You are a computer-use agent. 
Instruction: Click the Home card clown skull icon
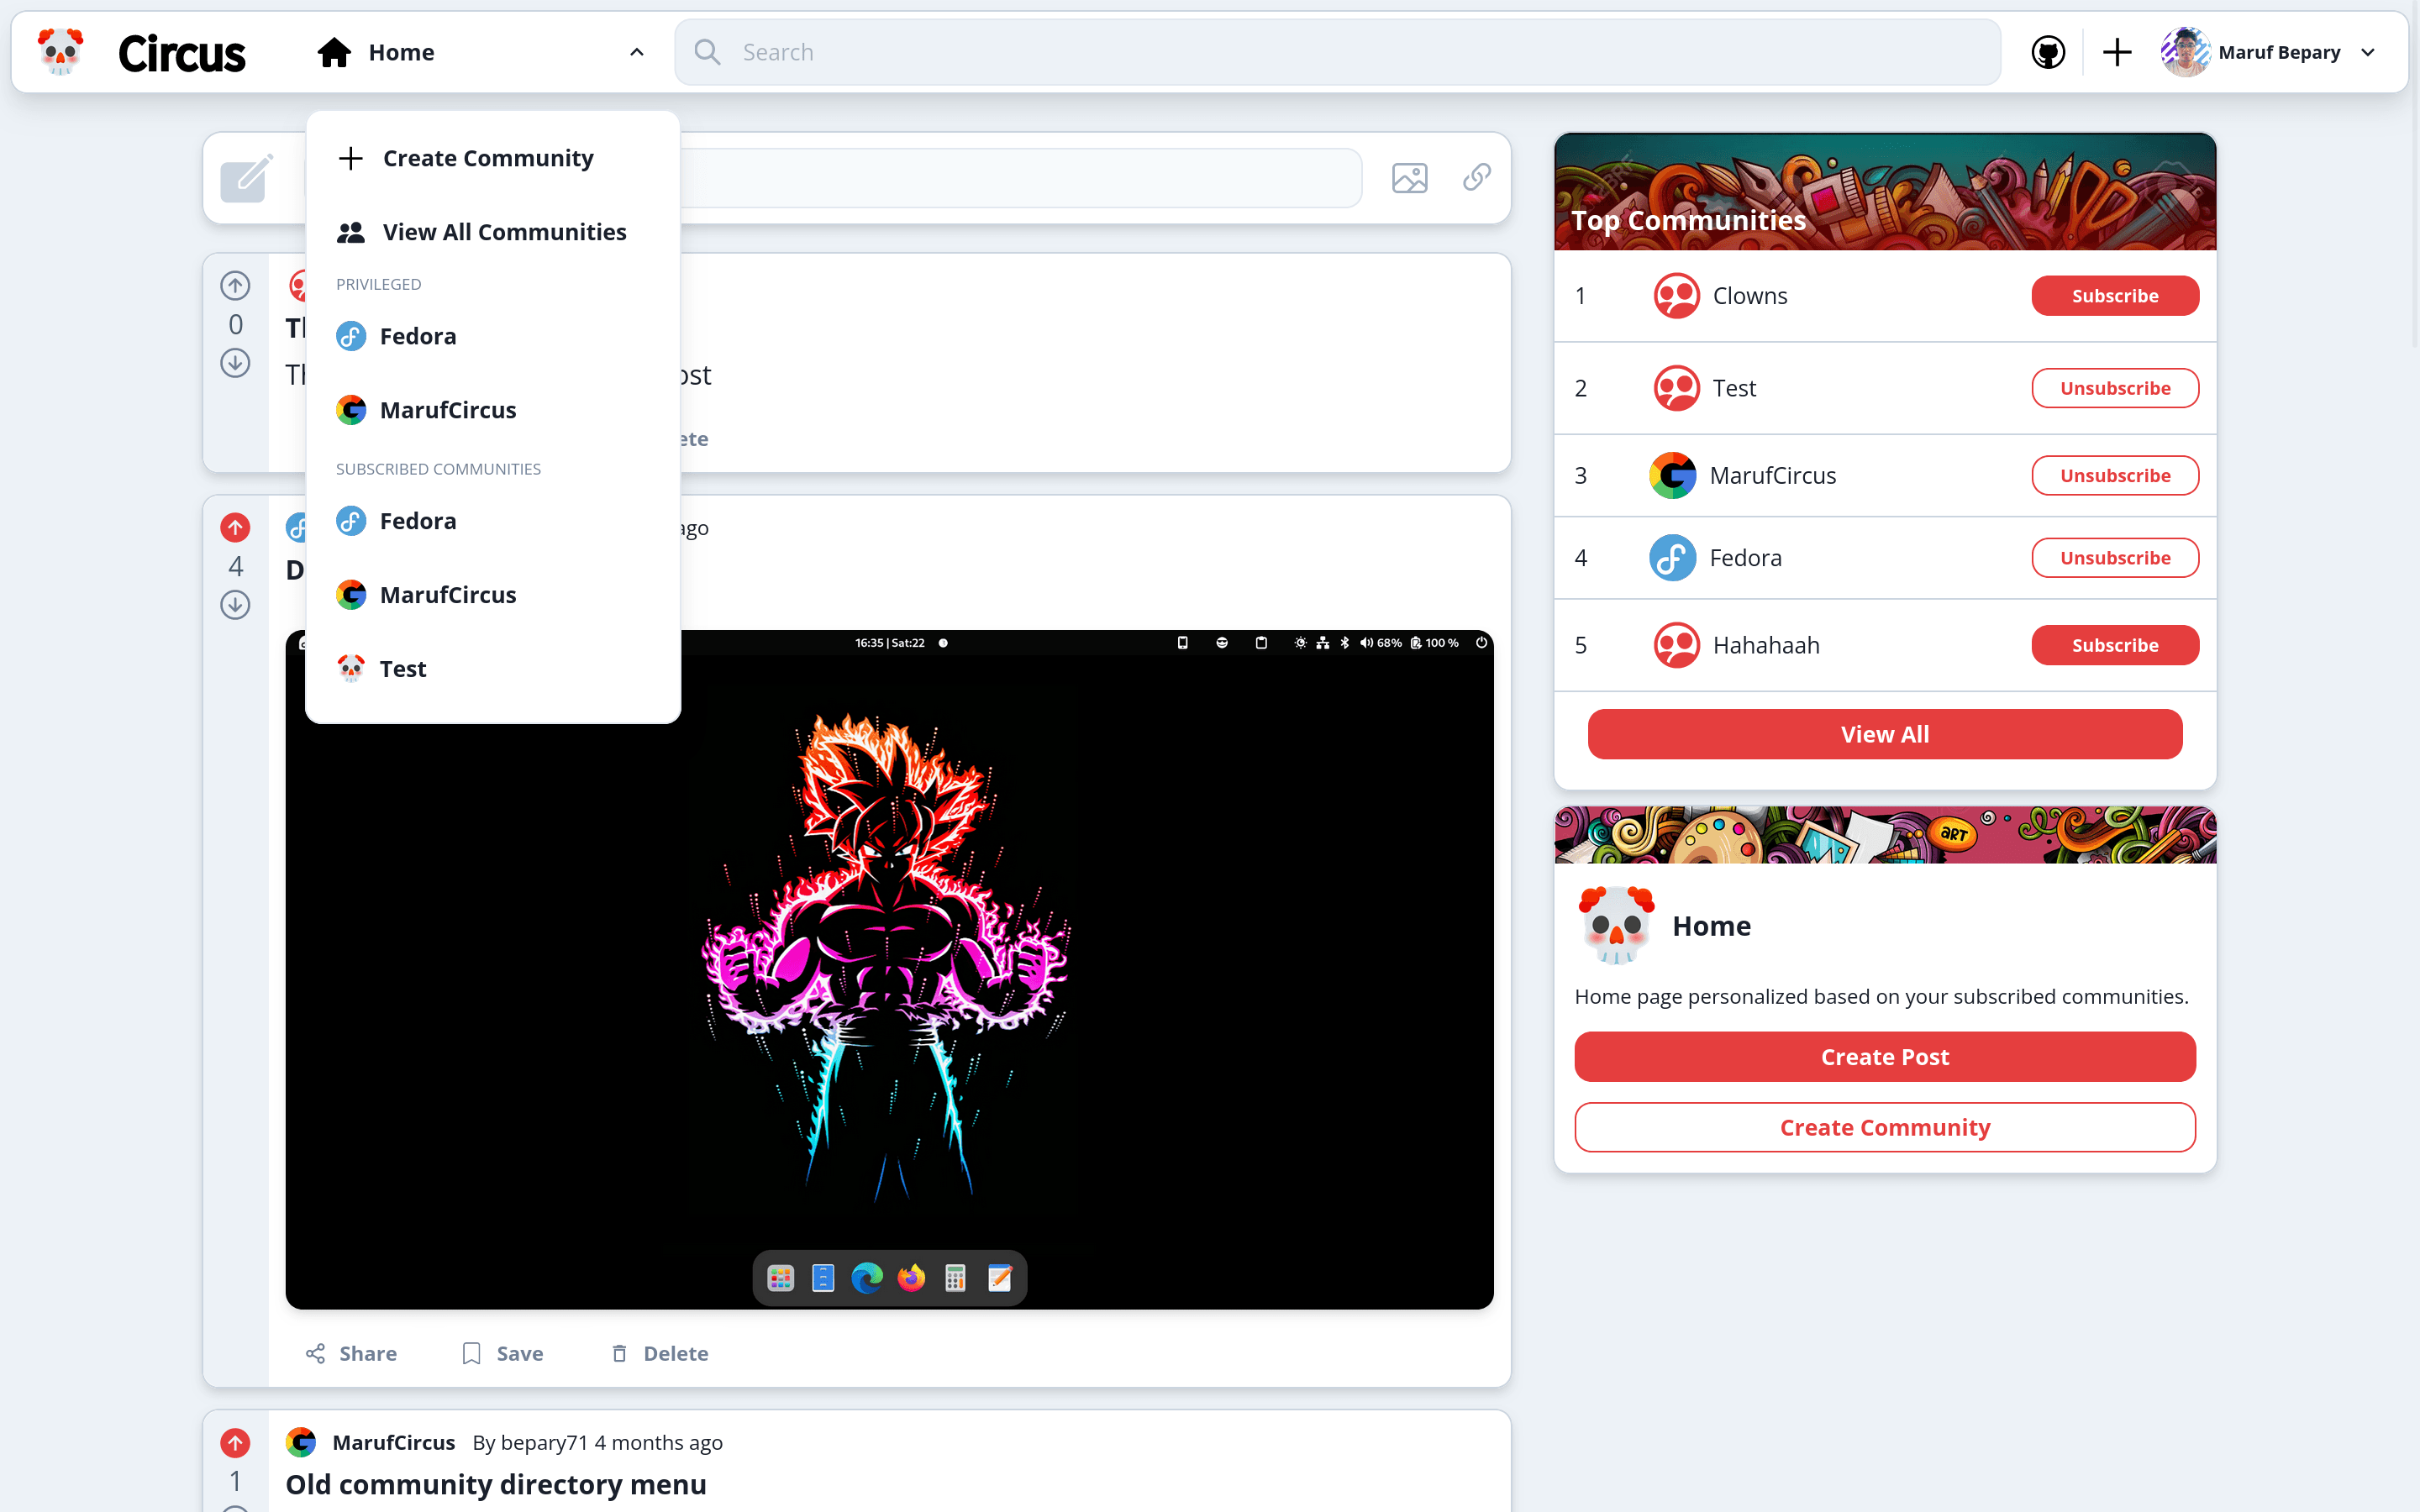[1616, 925]
